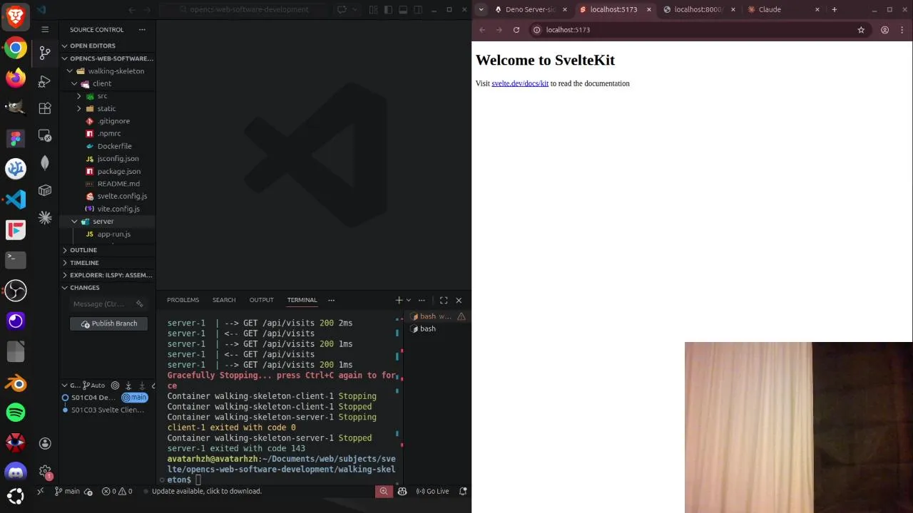
Task: Collapse the walking-skeleton folder
Action: click(107, 71)
